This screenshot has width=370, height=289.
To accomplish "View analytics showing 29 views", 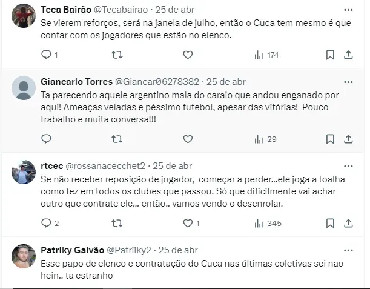I will 265,139.
